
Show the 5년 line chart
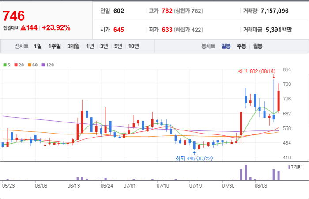coord(118,46)
